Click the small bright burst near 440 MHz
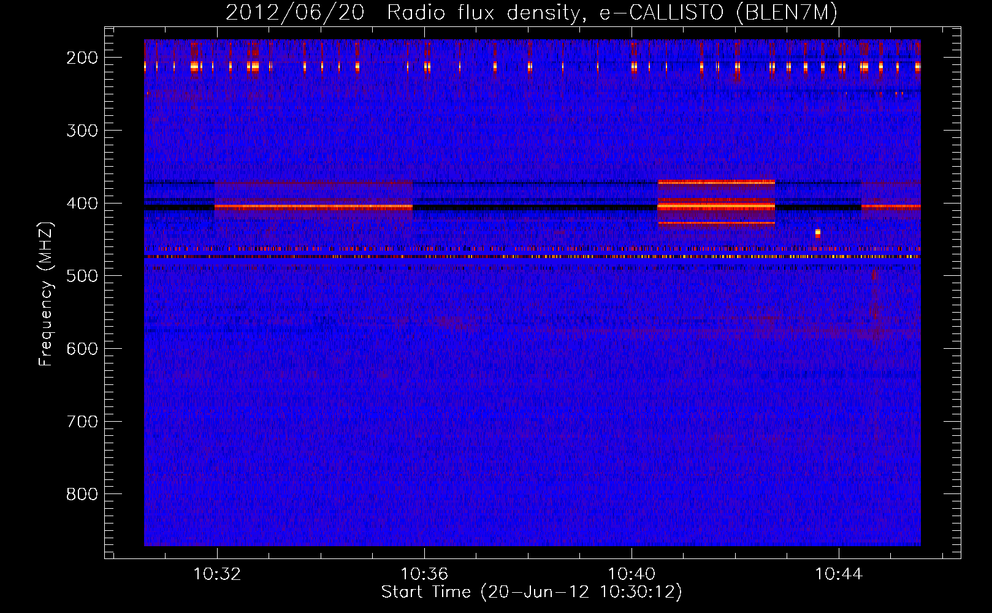The image size is (992, 613). [x=817, y=233]
